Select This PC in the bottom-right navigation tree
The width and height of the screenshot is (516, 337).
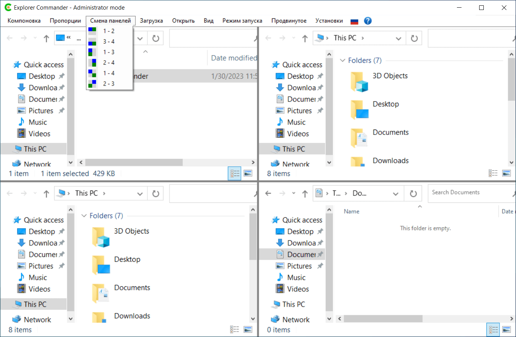pyautogui.click(x=293, y=304)
